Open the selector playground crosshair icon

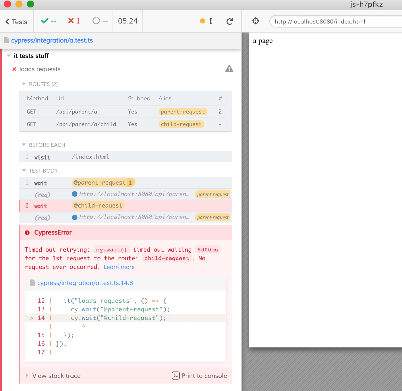coord(255,21)
